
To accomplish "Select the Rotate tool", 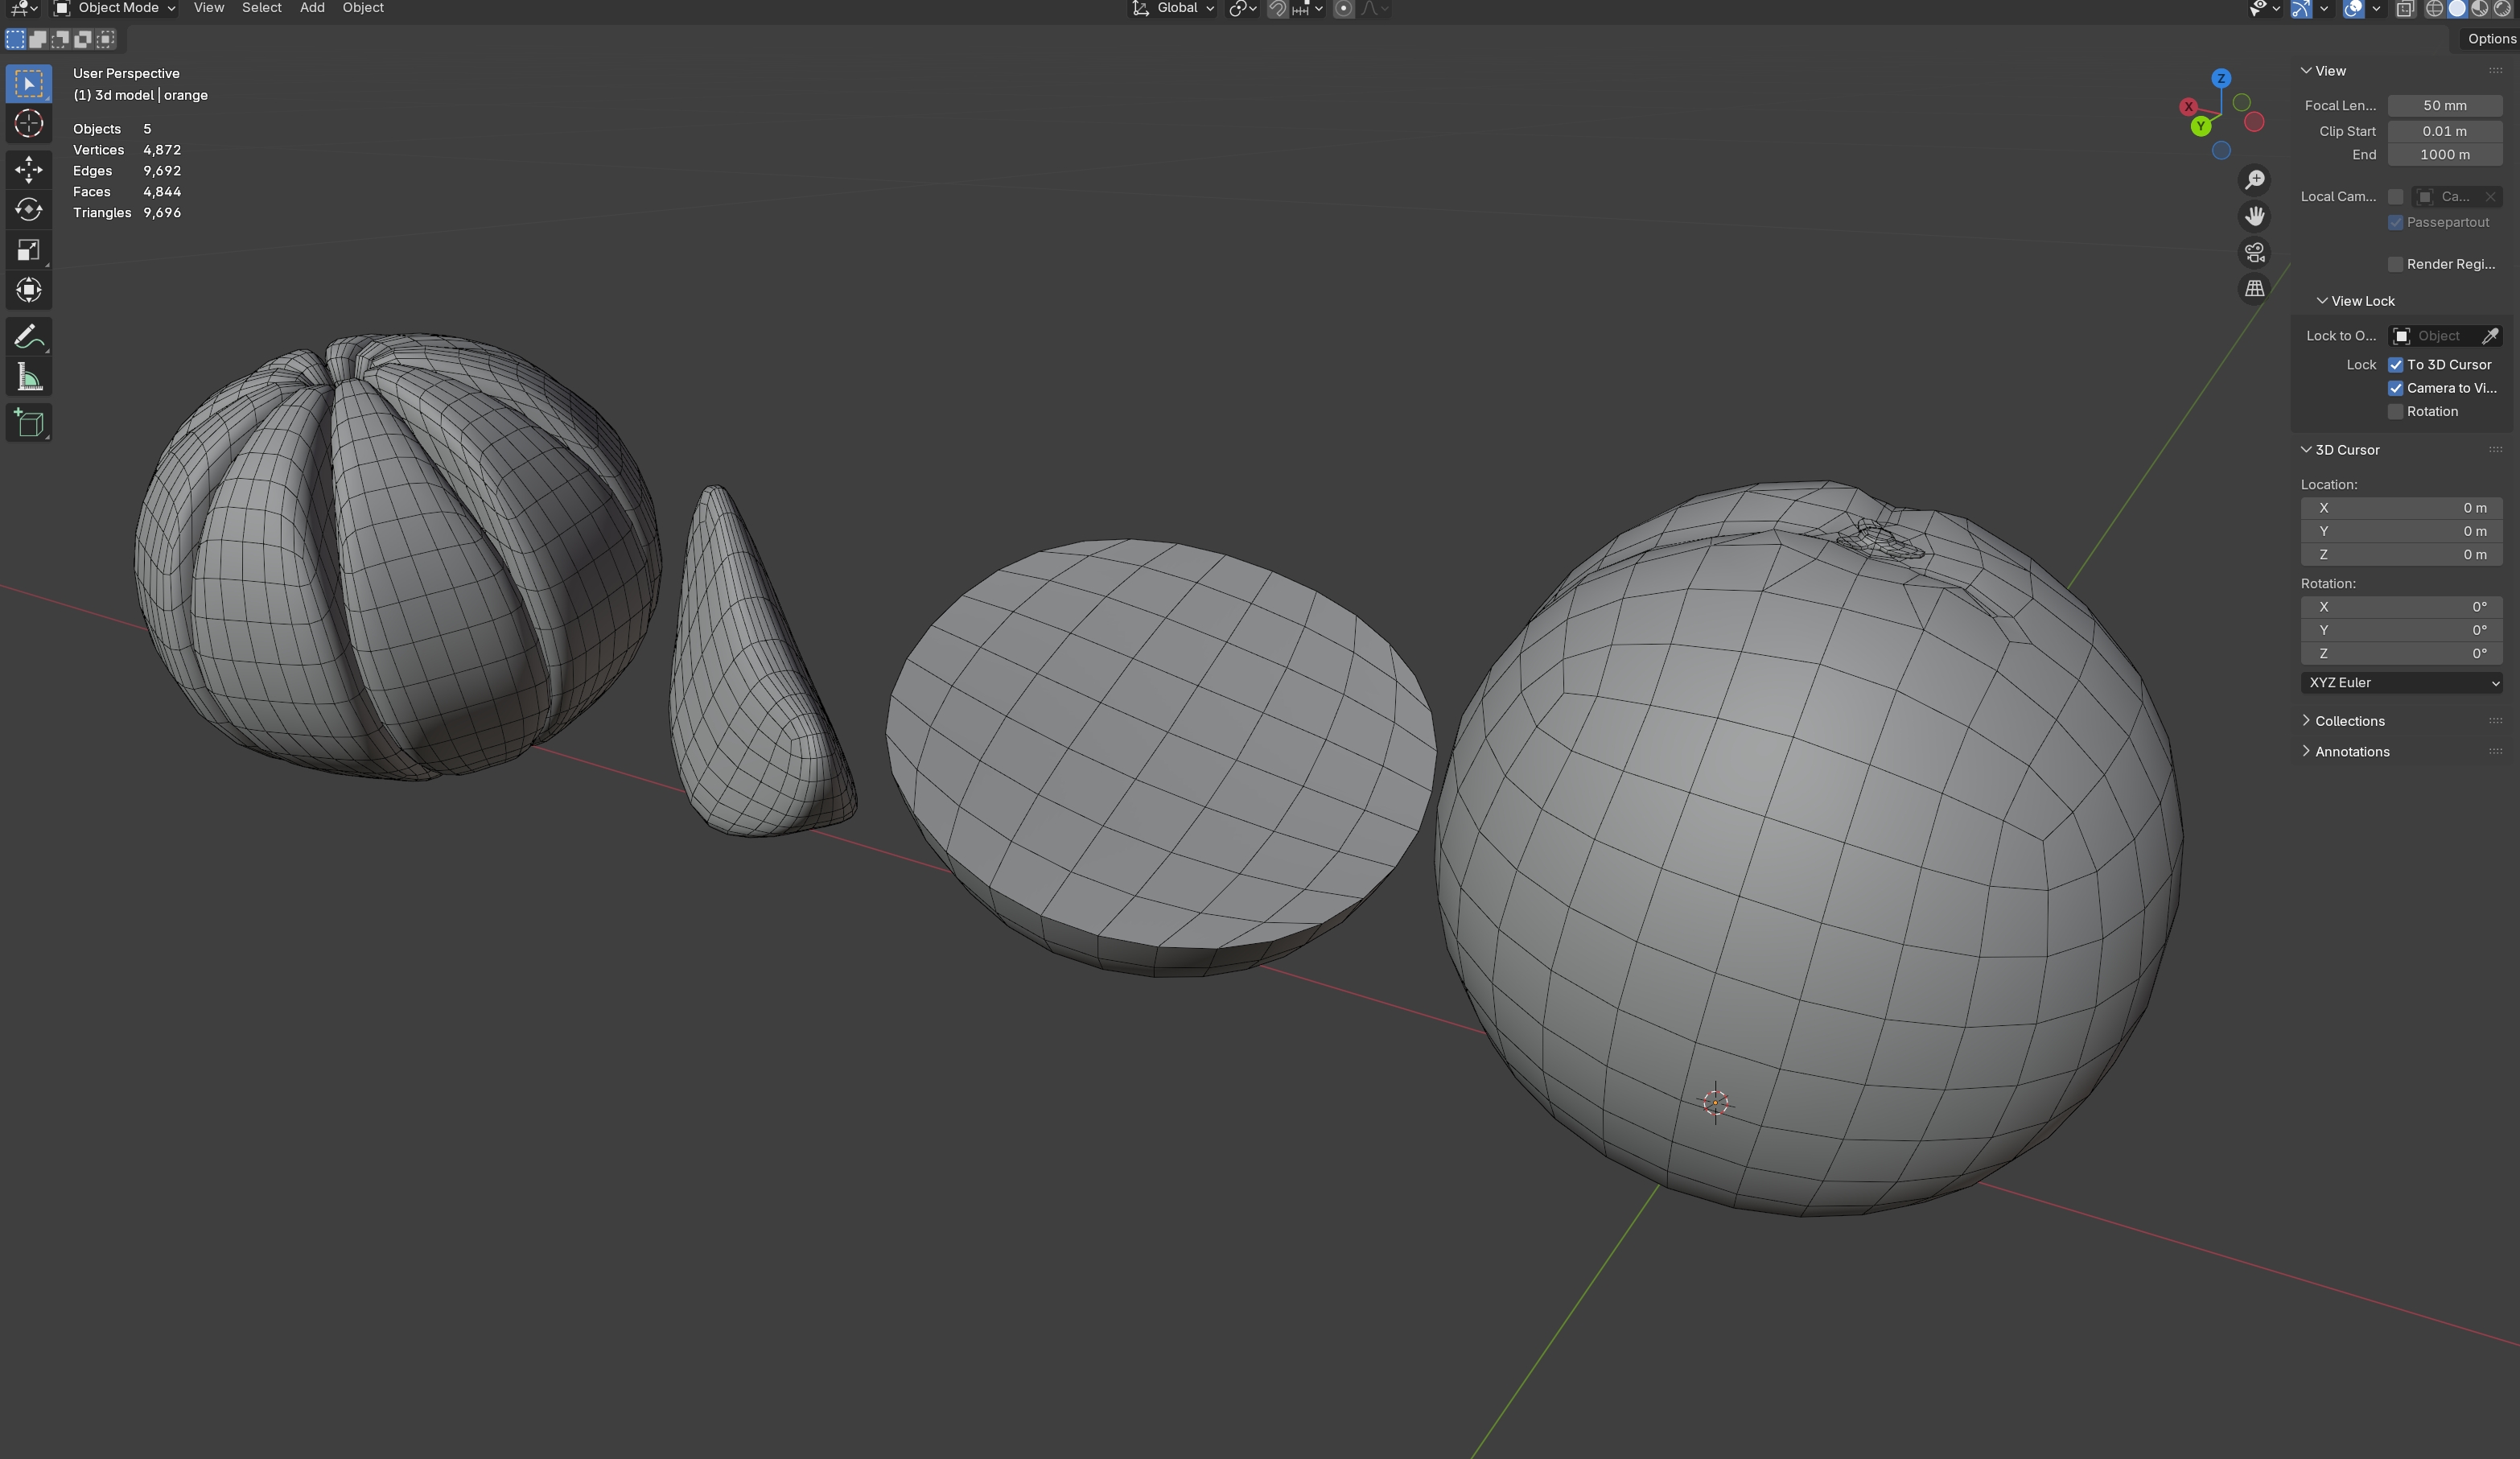I will pos(28,209).
